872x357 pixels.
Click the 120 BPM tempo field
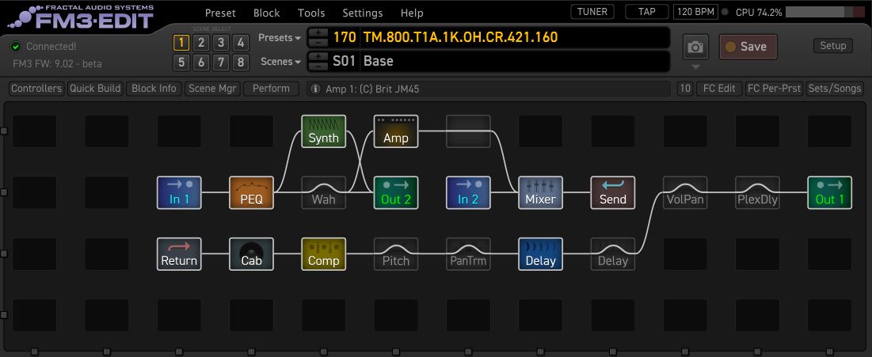[x=695, y=12]
